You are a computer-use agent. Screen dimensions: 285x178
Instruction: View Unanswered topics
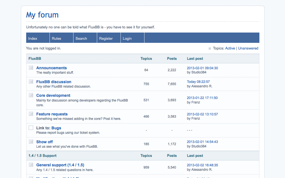[x=248, y=48]
